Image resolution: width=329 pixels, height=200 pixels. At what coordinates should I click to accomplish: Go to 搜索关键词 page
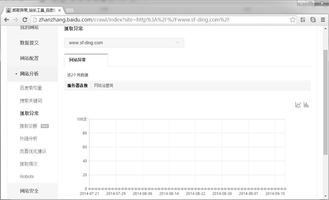(31, 101)
